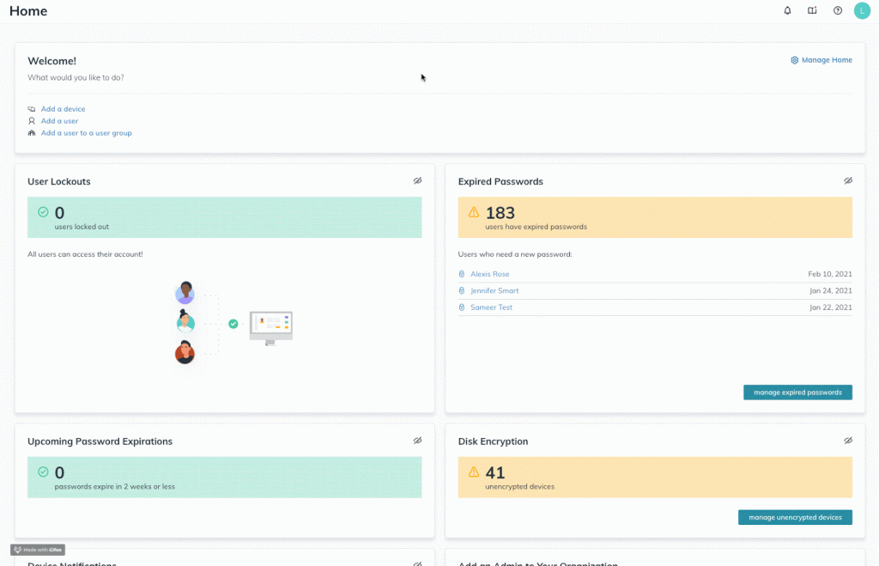Open the user account avatar menu
Screen dimensions: 879x566
coord(861,11)
